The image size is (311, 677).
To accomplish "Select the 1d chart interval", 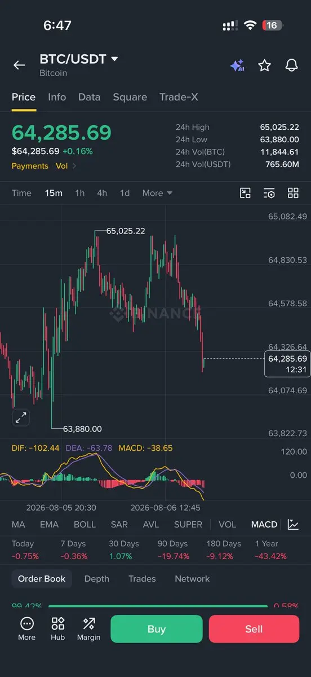I will point(125,193).
